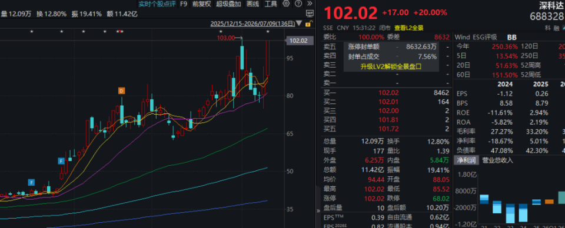Click the 自由流通 0.62亿 value
This screenshot has height=228, width=565.
point(440,217)
